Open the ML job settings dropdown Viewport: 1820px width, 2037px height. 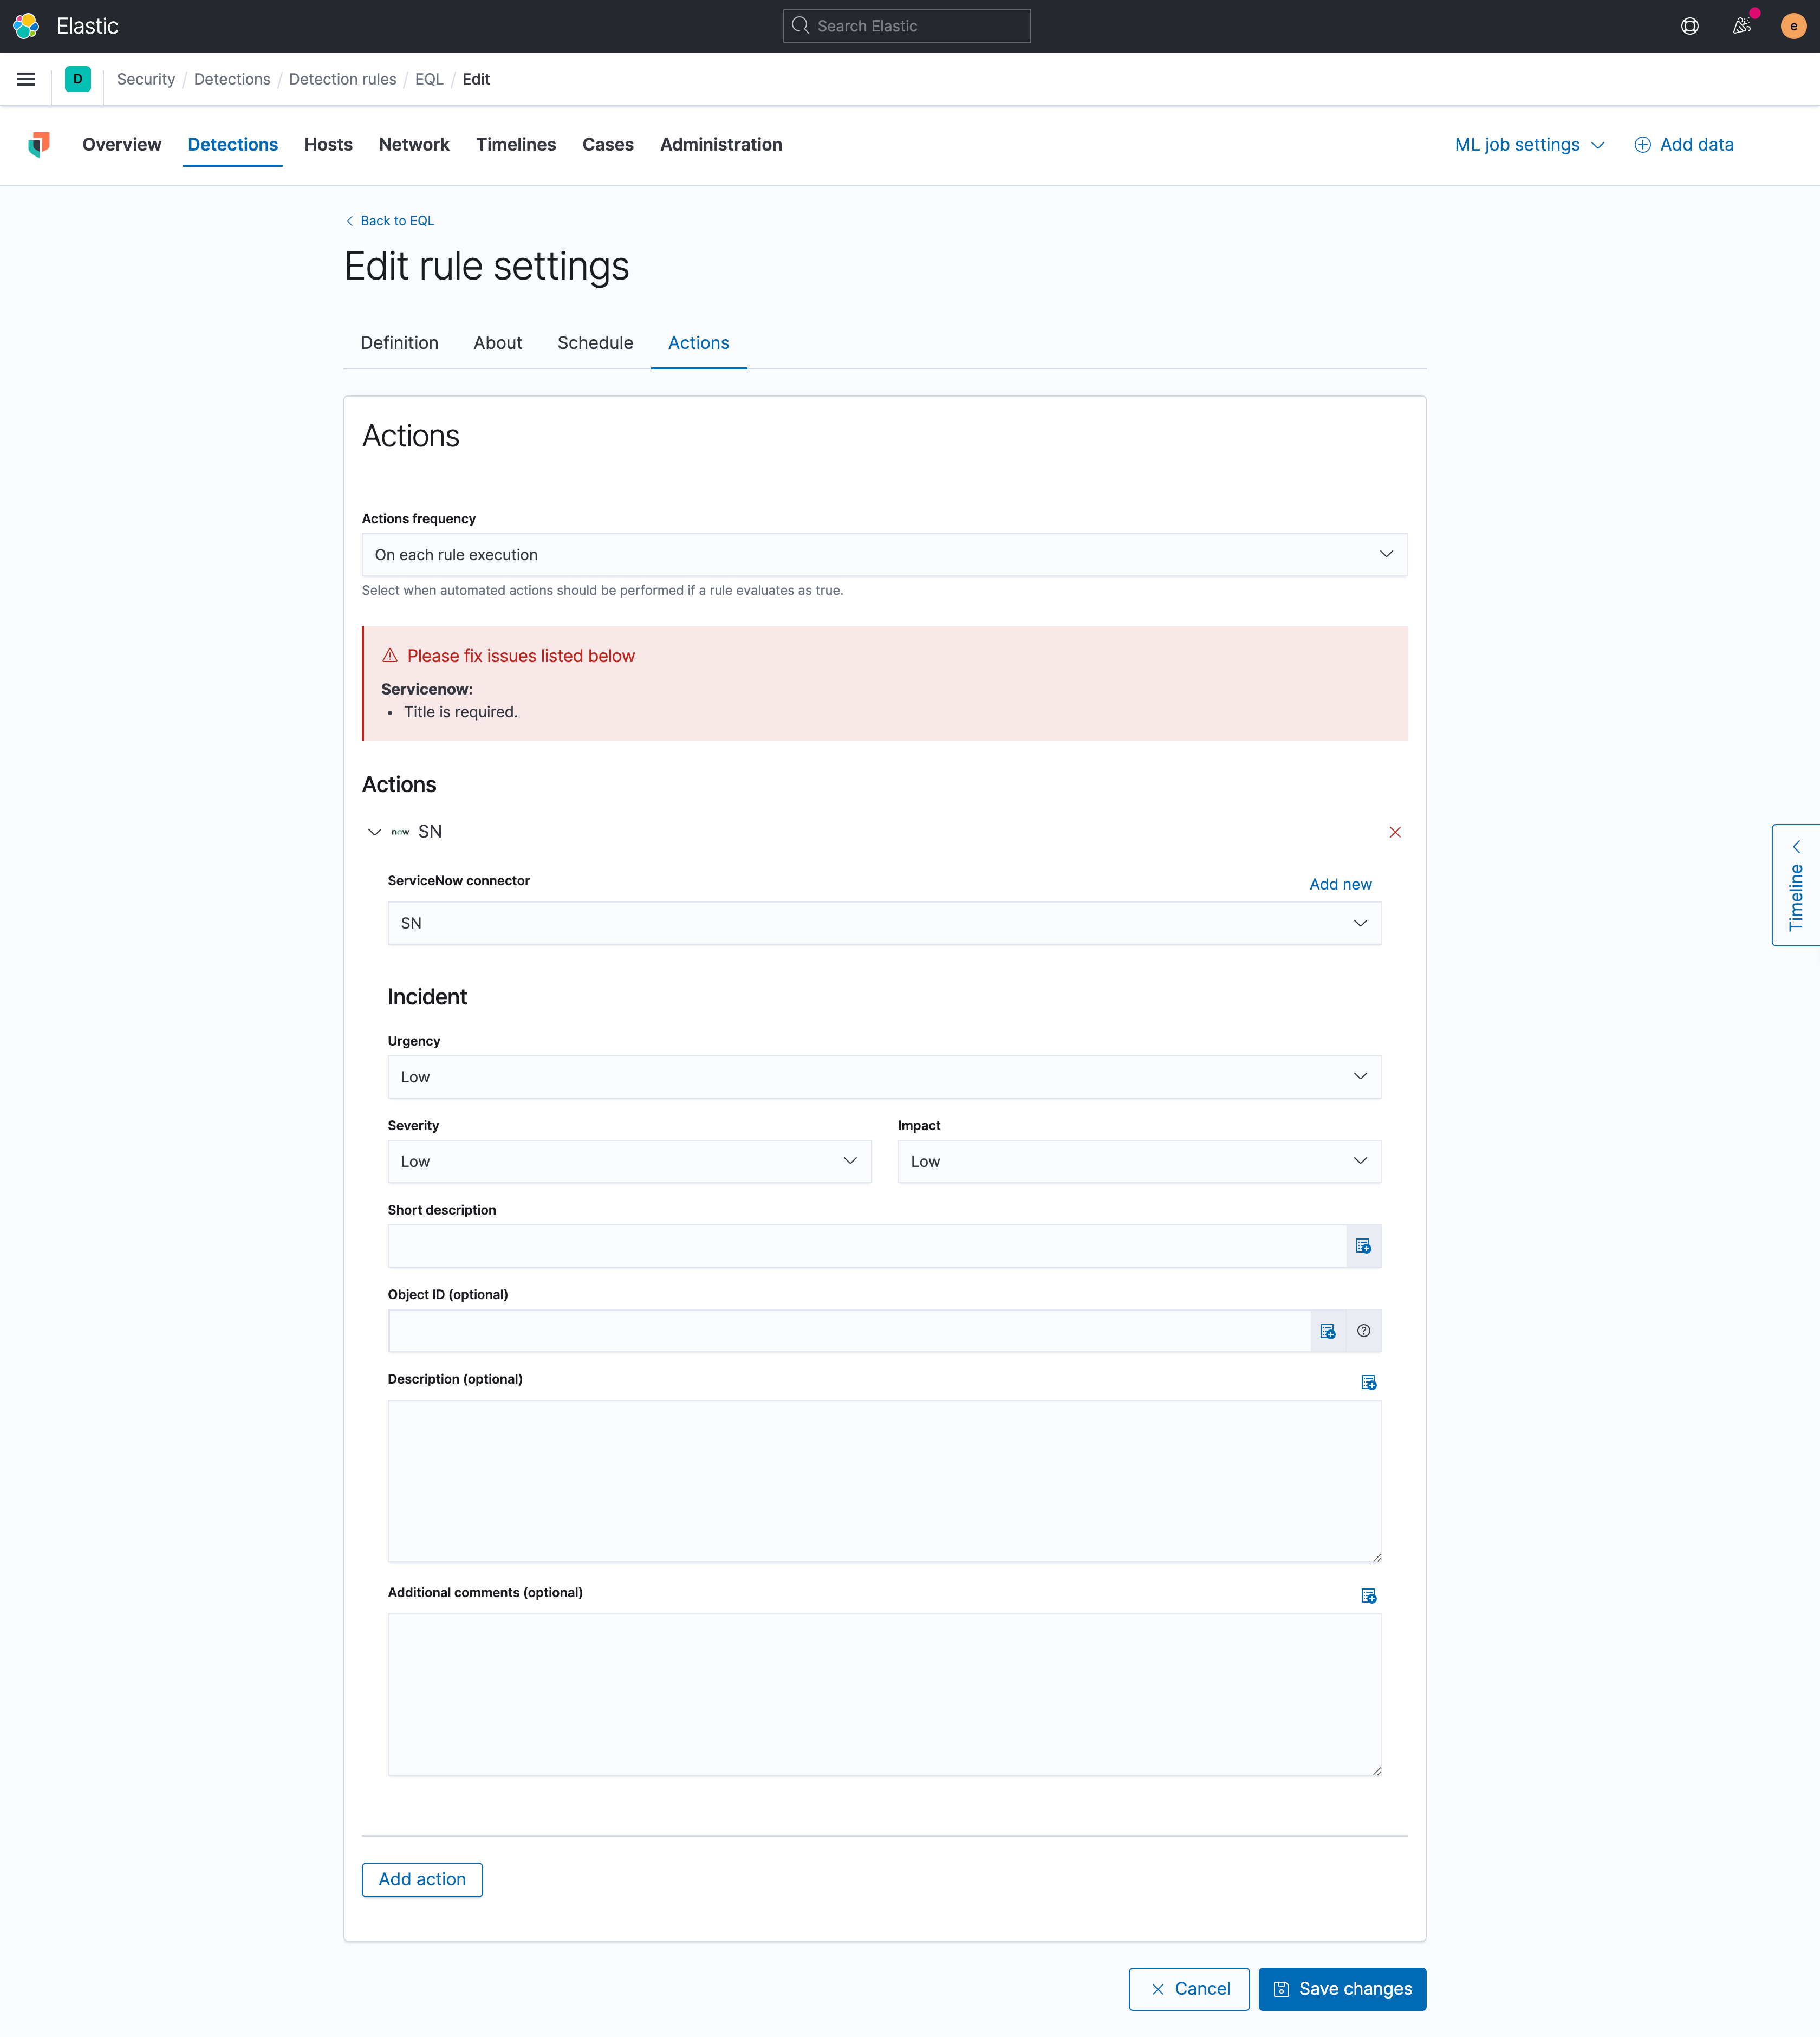1528,144
